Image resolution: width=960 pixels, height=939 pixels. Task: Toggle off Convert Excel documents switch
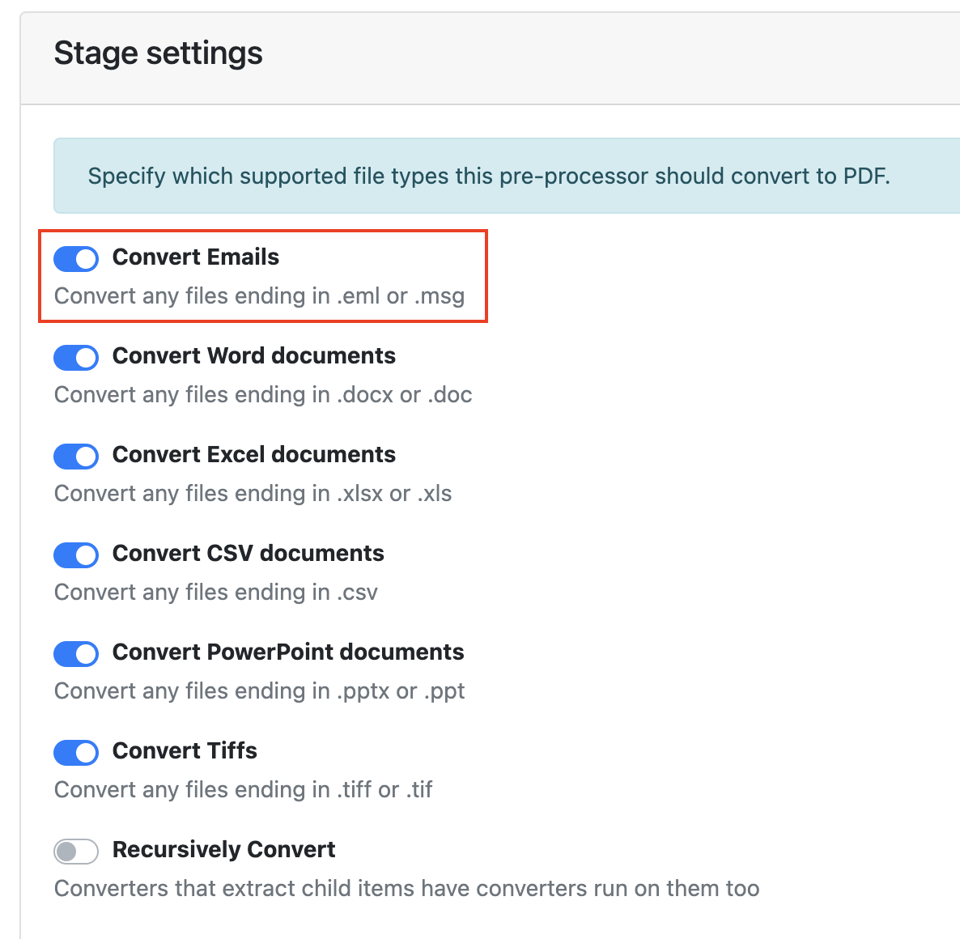(x=76, y=457)
